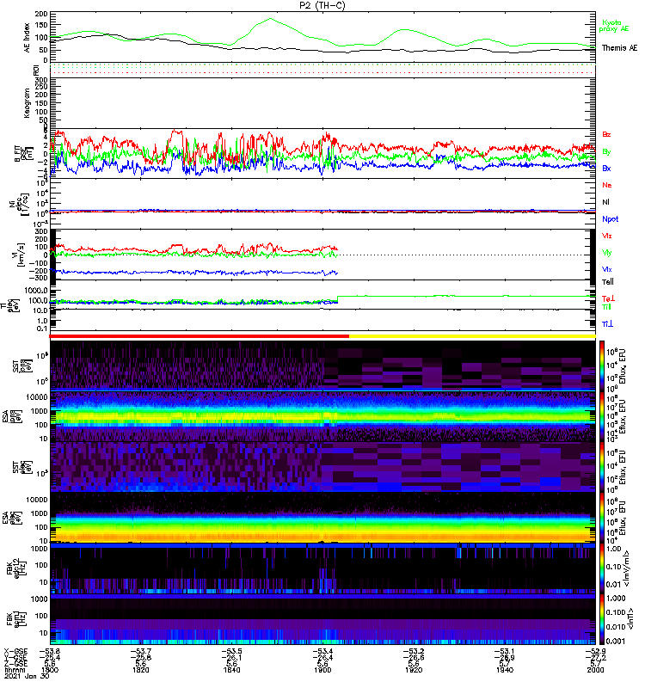Screen dimensions: 645x688
Task: Click the FBK nT color bar
Action: click(602, 619)
